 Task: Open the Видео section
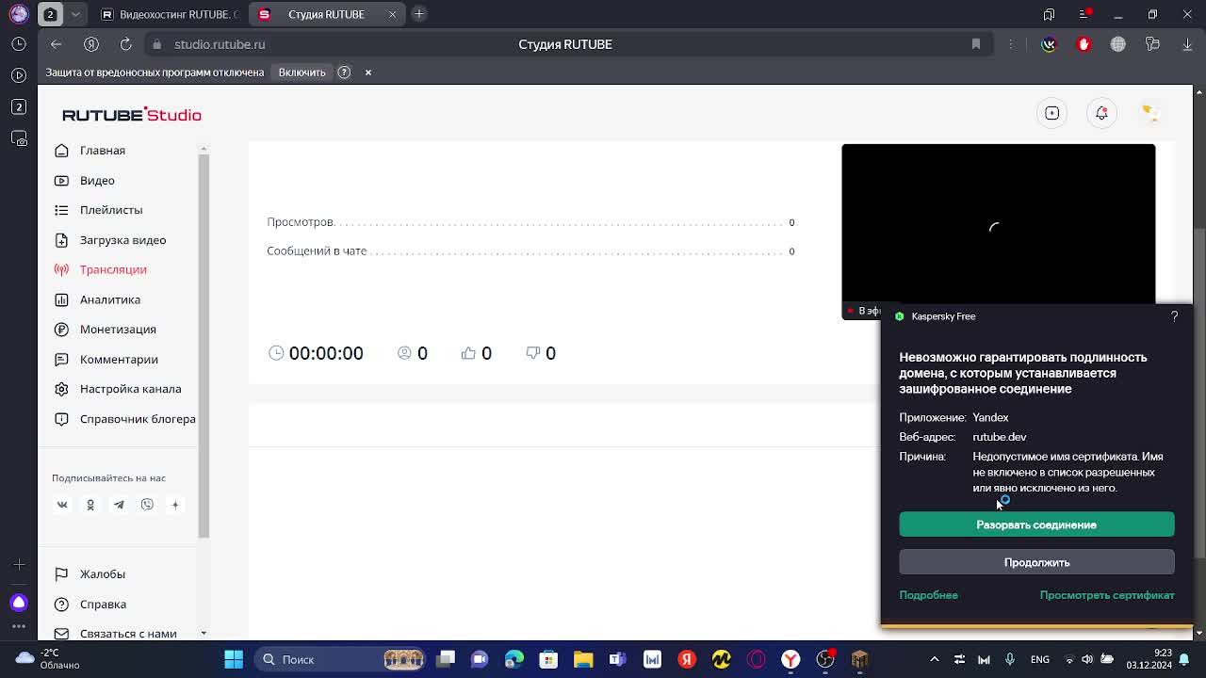click(x=97, y=180)
